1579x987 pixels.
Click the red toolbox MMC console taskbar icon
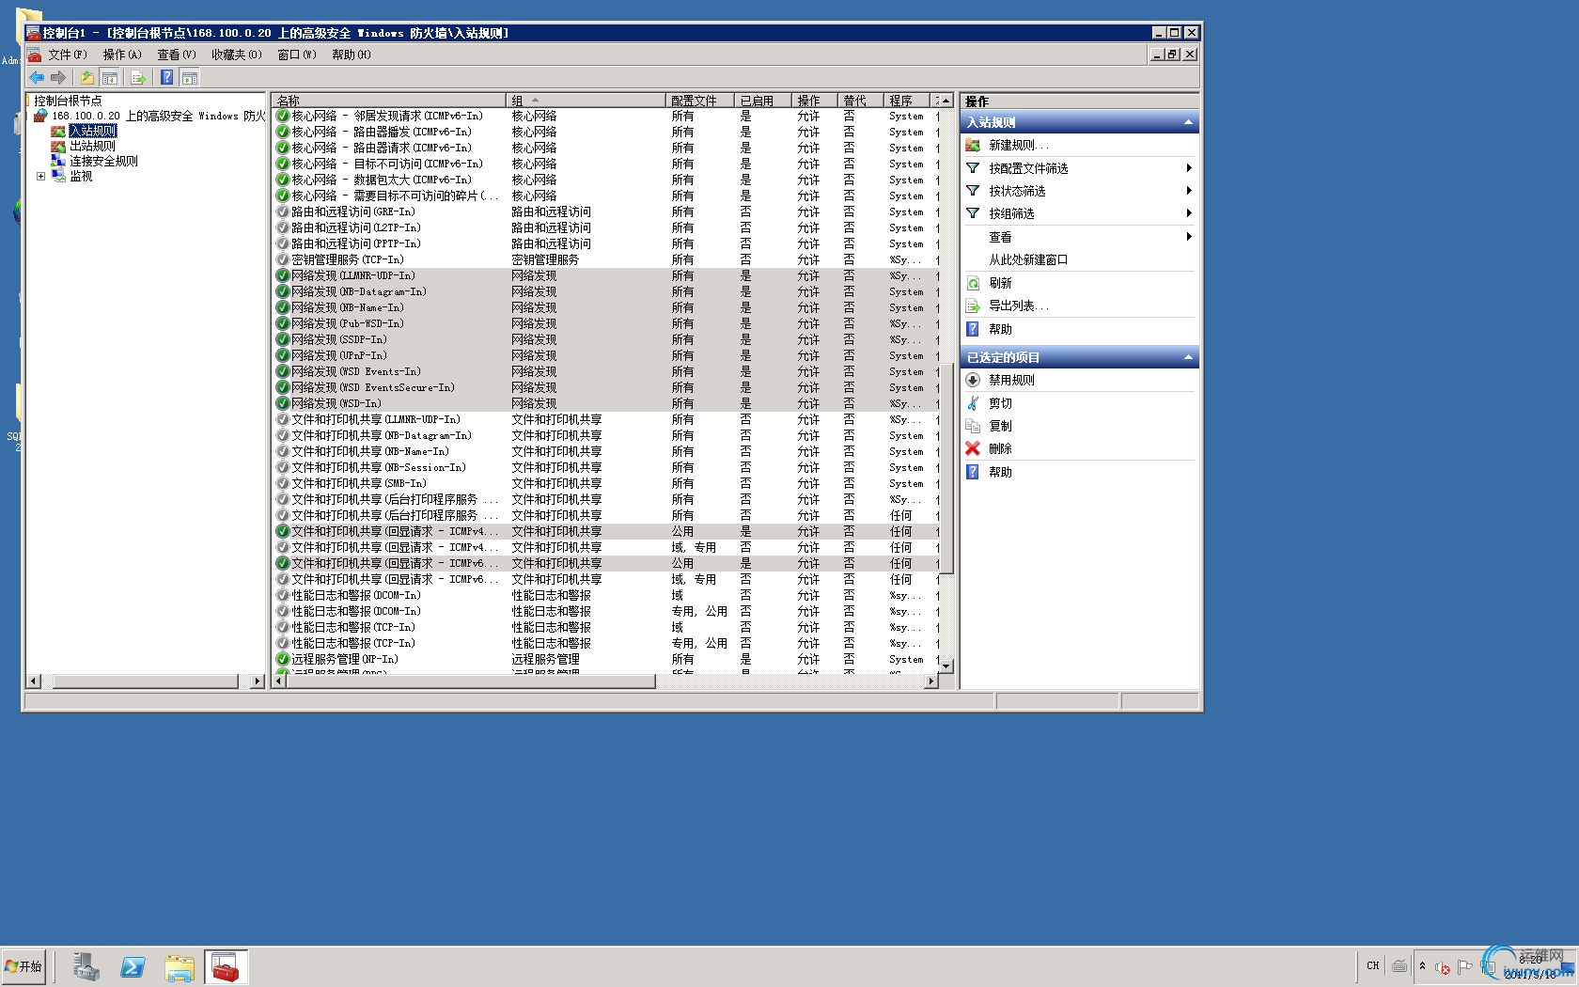tap(226, 966)
